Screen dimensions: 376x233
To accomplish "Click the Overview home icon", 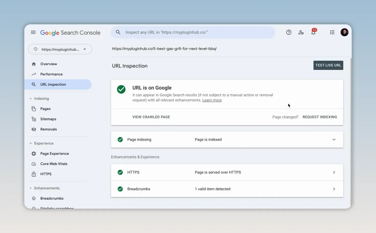I will pyautogui.click(x=34, y=64).
